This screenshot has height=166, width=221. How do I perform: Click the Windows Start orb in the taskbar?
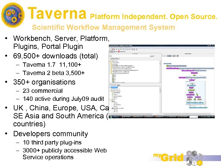111,117
